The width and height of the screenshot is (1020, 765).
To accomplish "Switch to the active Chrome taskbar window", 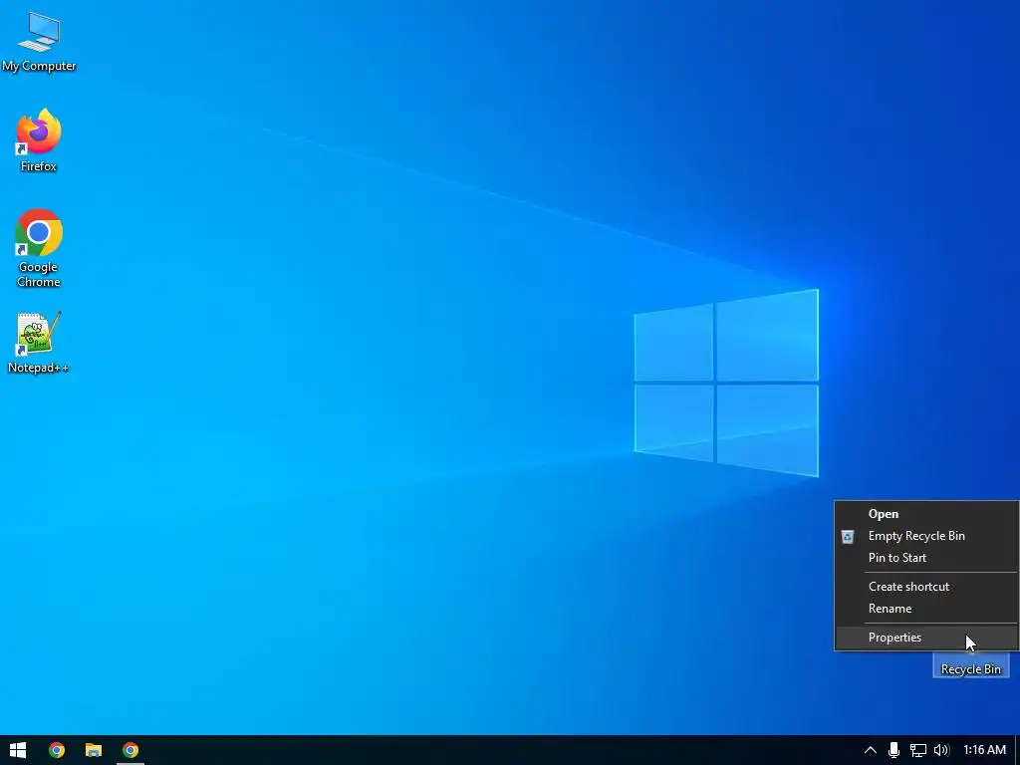I will click(x=130, y=750).
